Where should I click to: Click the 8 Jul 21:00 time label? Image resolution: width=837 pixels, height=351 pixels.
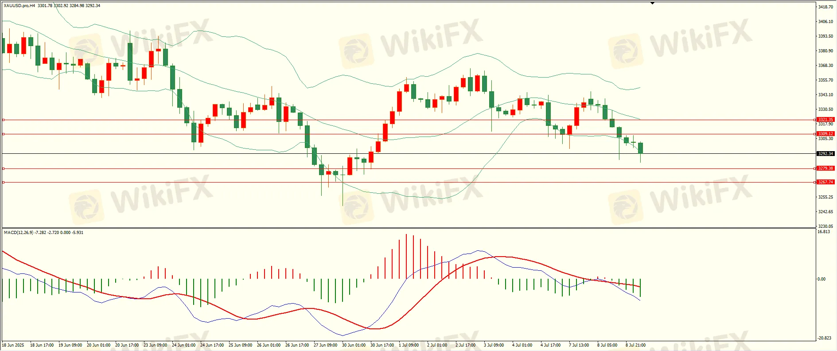(x=636, y=345)
